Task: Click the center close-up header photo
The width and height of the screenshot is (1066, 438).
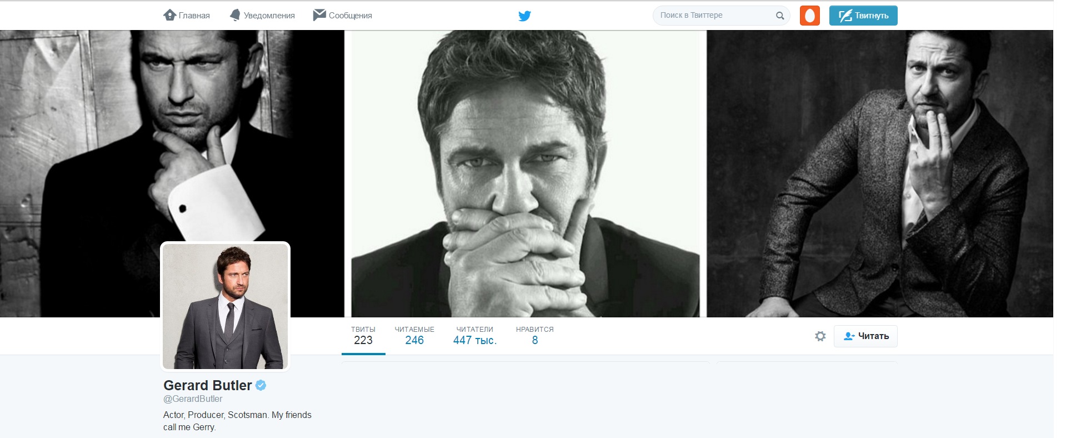Action: (525, 167)
